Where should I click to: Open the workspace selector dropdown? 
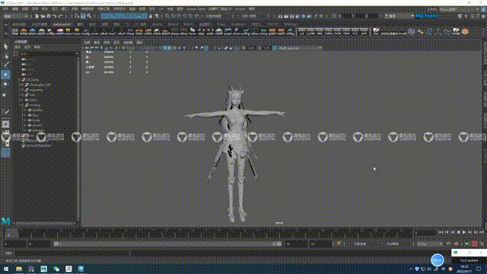click(459, 9)
